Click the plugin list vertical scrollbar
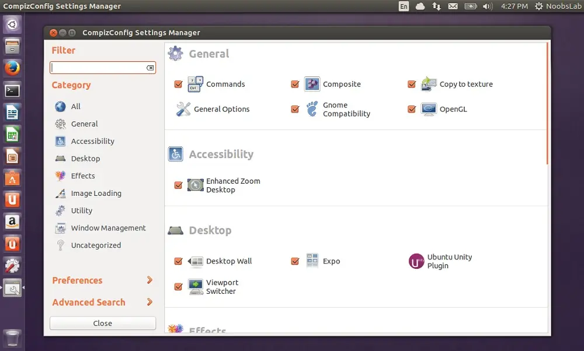584x351 pixels. (x=548, y=103)
